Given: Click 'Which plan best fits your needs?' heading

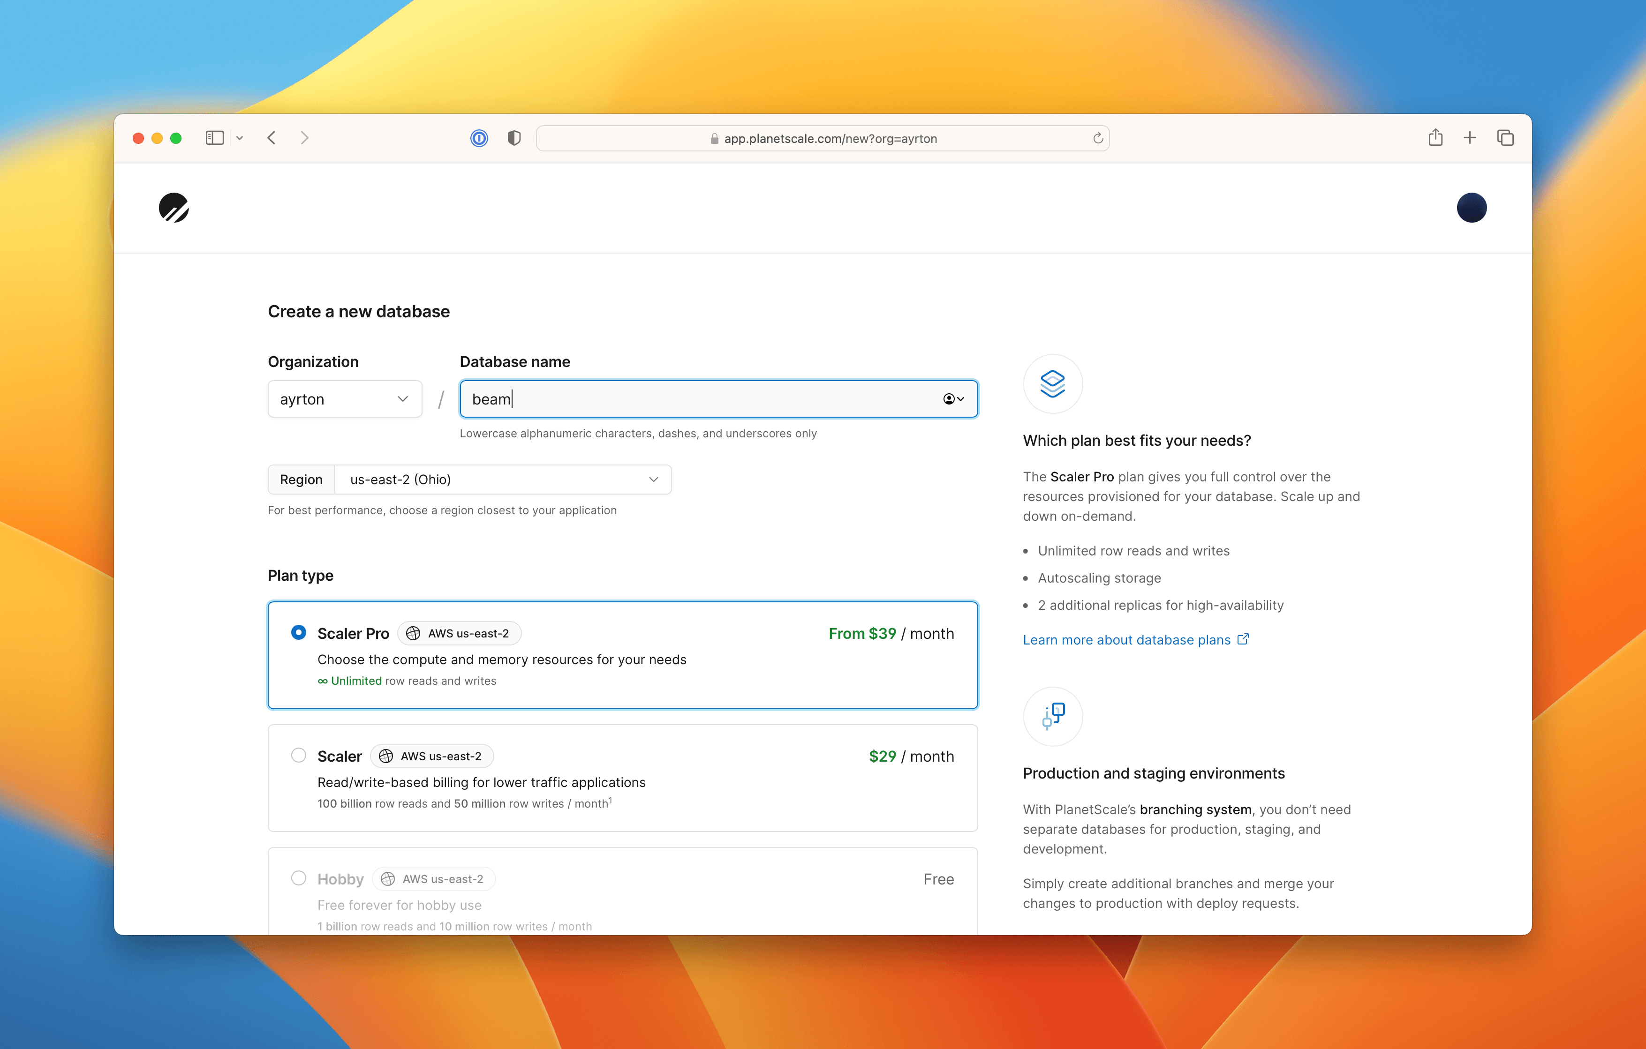Looking at the screenshot, I should [x=1137, y=441].
